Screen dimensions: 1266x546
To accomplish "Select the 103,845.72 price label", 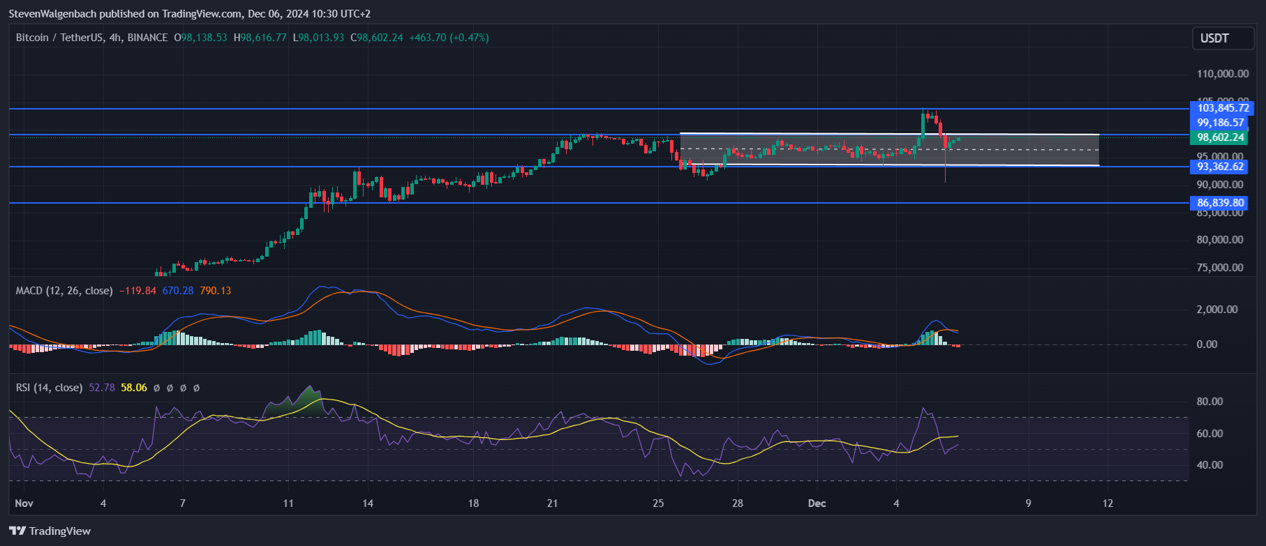I will coord(1223,108).
